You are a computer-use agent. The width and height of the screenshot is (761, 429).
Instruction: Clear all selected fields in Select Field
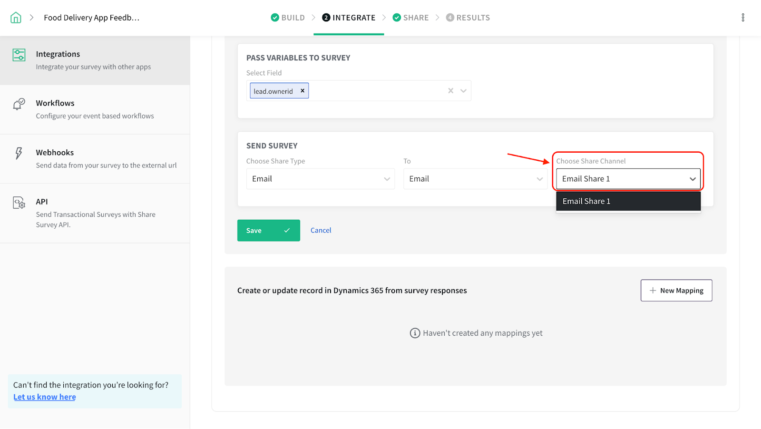(450, 90)
